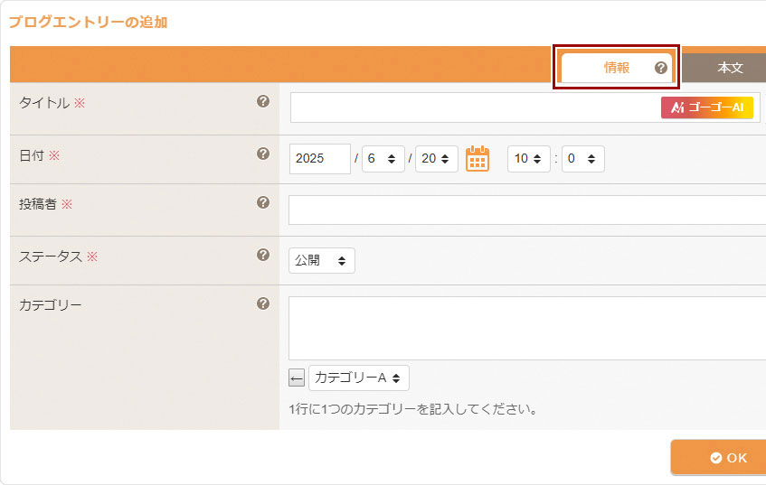Click into the year field showing 2025
The width and height of the screenshot is (766, 485).
tap(319, 159)
